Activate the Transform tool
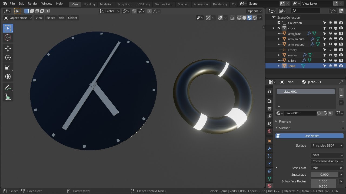 point(8,77)
